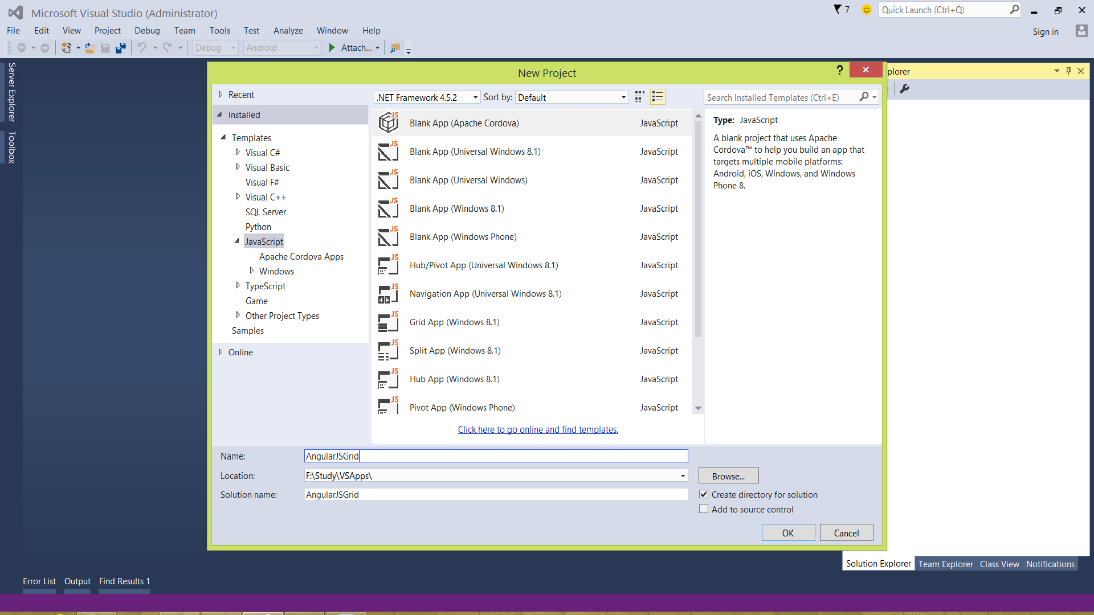Pin the Solution Explorer panel
Viewport: 1094px width, 615px height.
[1068, 71]
